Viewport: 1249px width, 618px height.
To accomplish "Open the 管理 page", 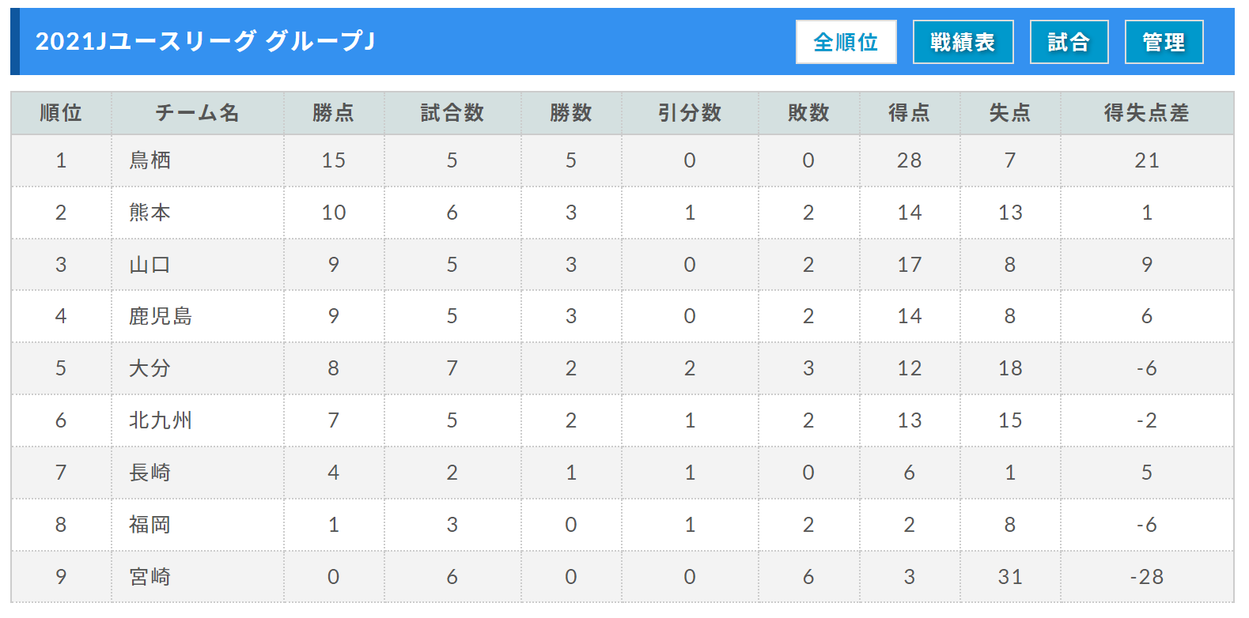I will 1164,42.
